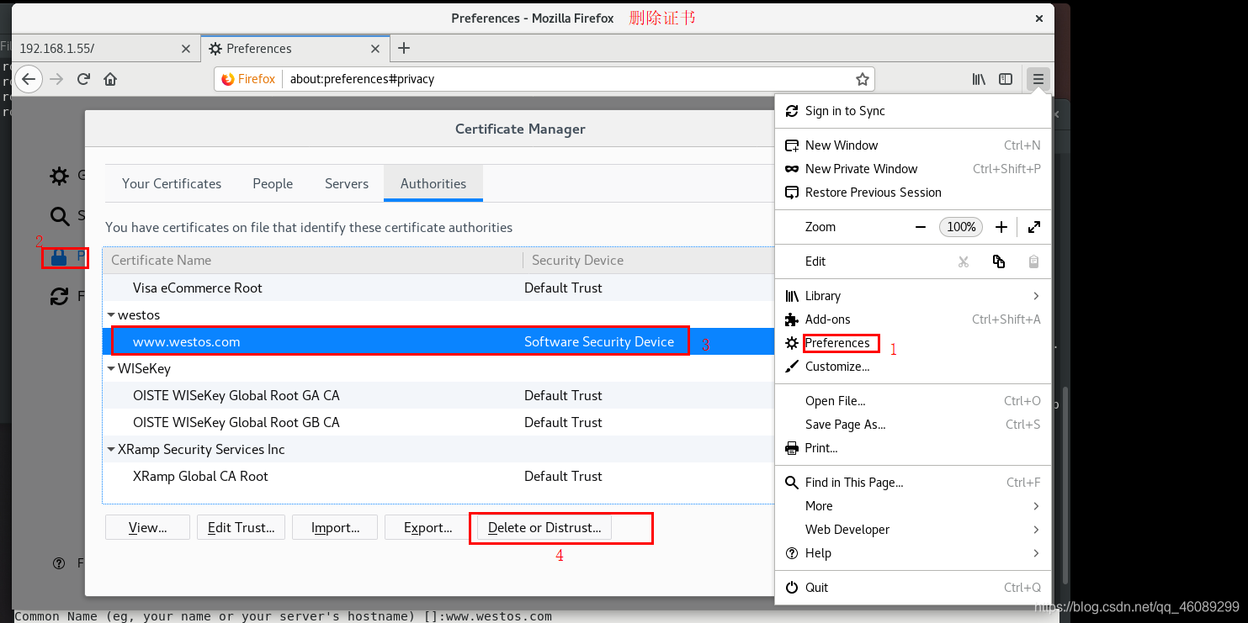Select Sign in to Sync
The height and width of the screenshot is (623, 1248).
tap(913, 111)
